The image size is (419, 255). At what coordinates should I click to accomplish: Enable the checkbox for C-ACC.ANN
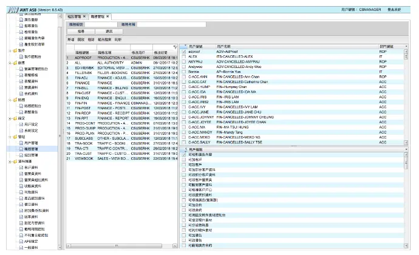click(183, 77)
